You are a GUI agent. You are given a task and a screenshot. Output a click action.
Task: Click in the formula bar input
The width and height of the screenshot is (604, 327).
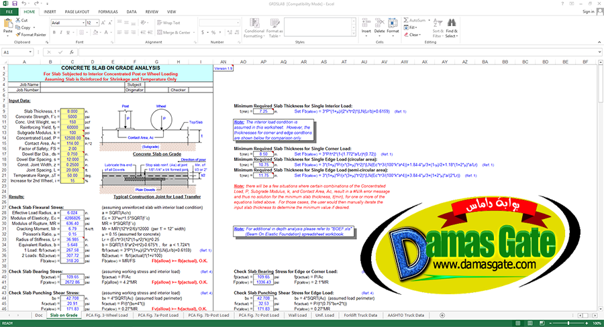point(339,52)
